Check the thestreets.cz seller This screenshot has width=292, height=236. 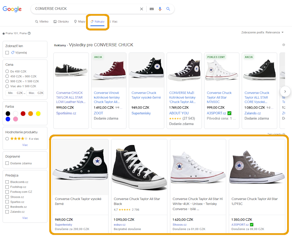[7, 207]
